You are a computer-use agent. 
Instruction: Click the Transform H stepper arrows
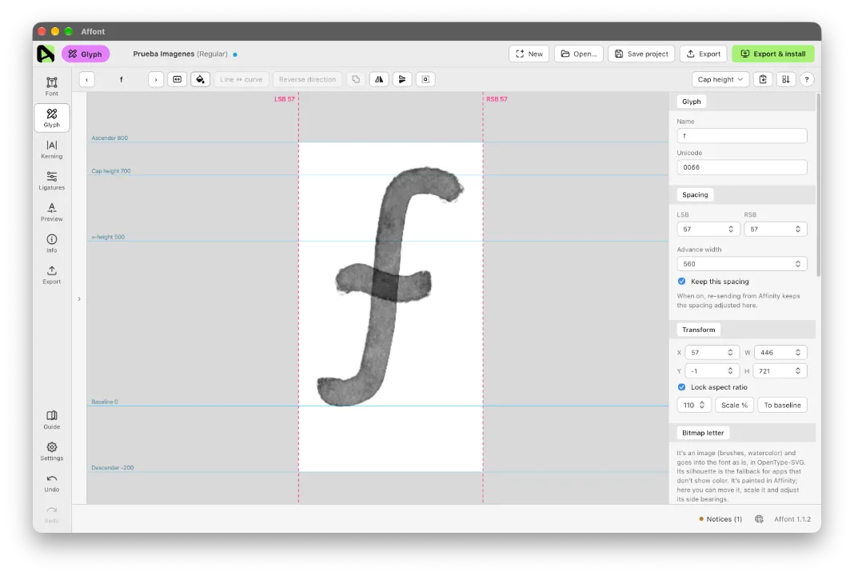coord(798,371)
